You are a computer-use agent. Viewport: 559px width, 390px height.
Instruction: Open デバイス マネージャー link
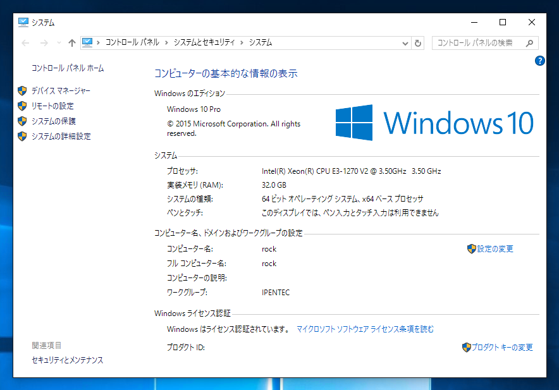coord(61,91)
